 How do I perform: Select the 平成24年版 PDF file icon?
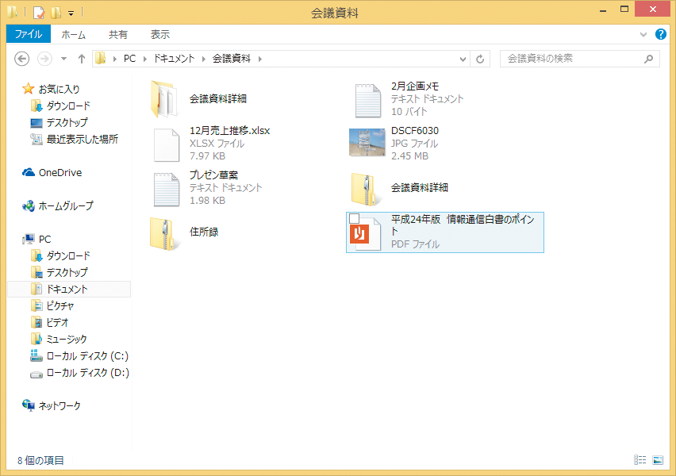[x=366, y=234]
